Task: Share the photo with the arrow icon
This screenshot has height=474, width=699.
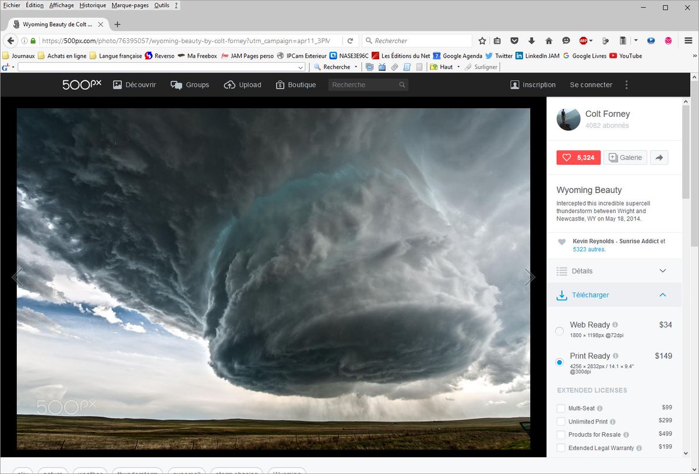Action: coord(659,158)
